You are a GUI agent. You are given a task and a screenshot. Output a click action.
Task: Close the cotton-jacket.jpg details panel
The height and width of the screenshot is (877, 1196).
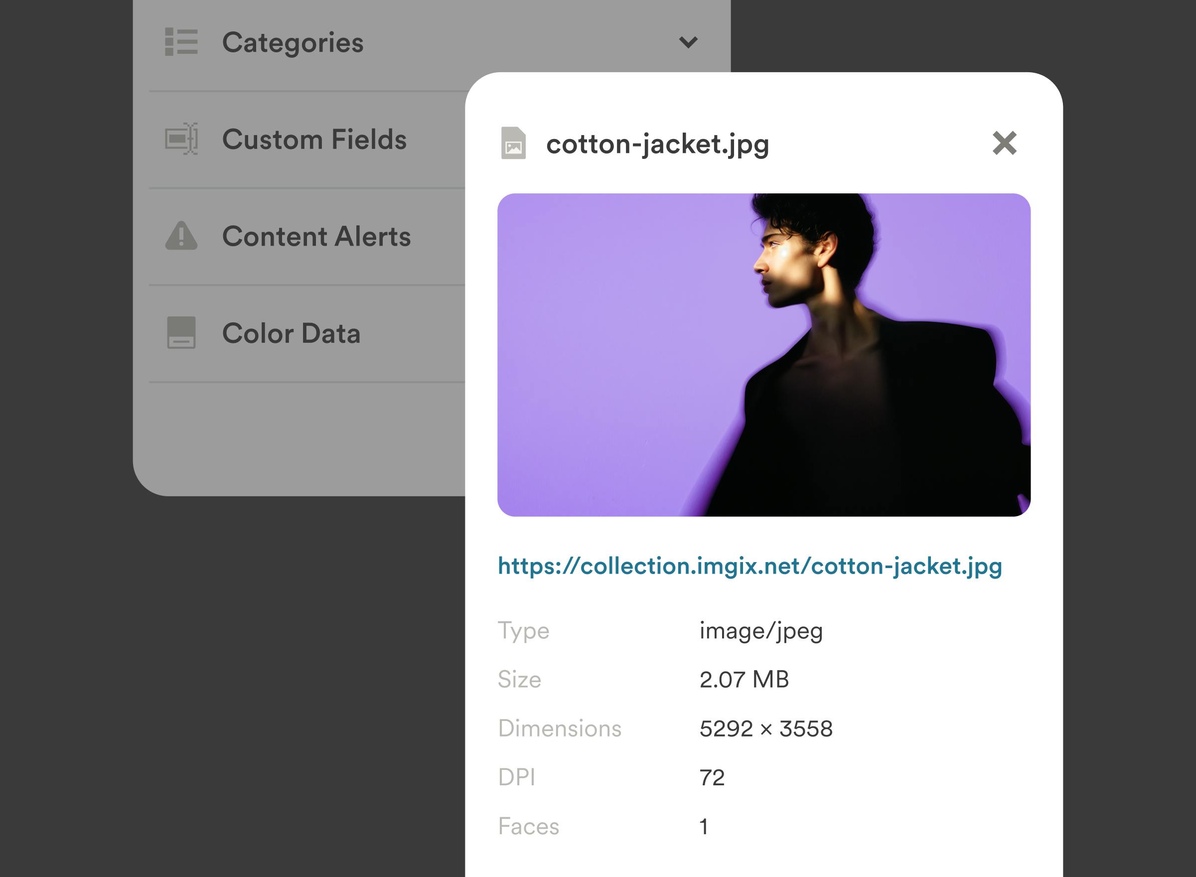pyautogui.click(x=1004, y=144)
